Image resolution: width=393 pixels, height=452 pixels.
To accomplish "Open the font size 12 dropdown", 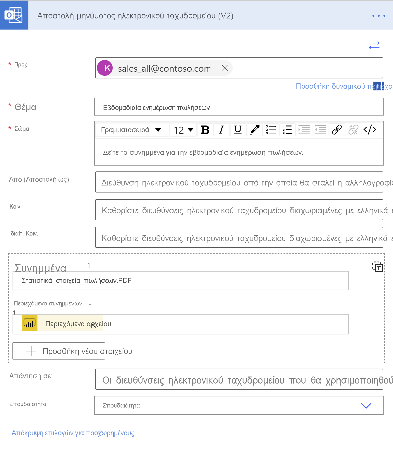I will (x=183, y=130).
